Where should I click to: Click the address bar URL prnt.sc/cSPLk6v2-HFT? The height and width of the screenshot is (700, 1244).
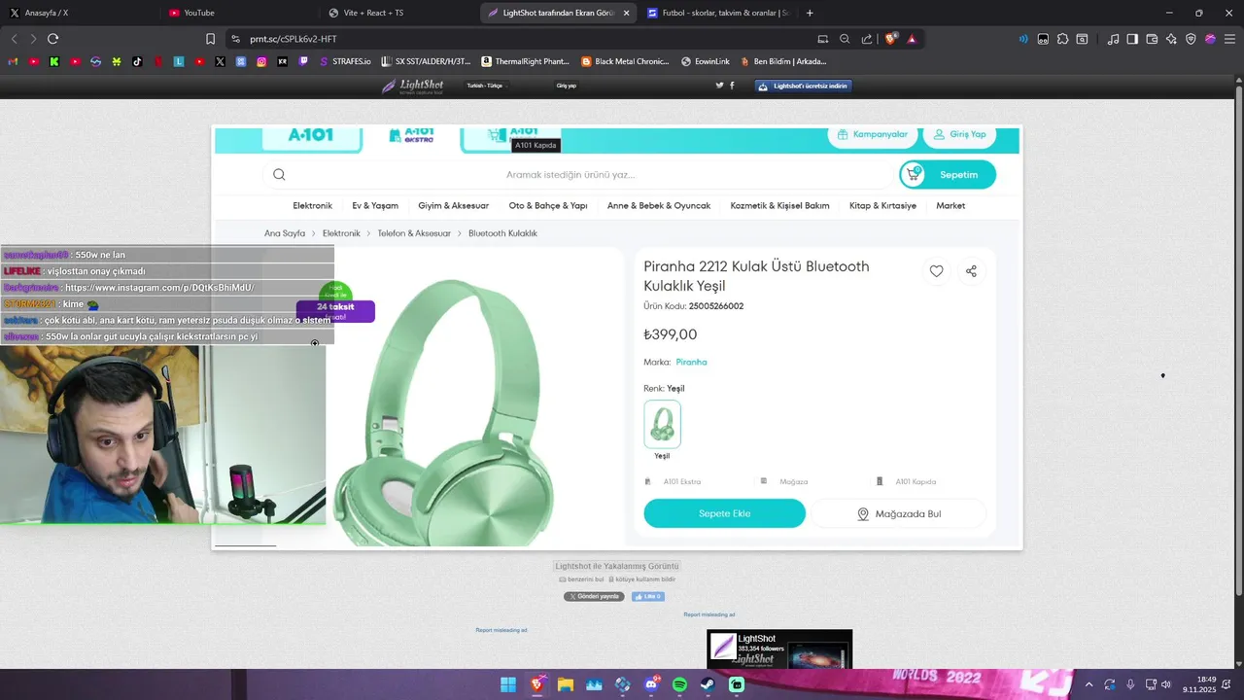[x=294, y=39]
